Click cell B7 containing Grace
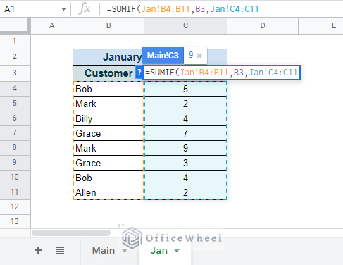The image size is (343, 265). (x=108, y=133)
